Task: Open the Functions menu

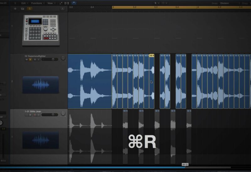Action: 38,3
